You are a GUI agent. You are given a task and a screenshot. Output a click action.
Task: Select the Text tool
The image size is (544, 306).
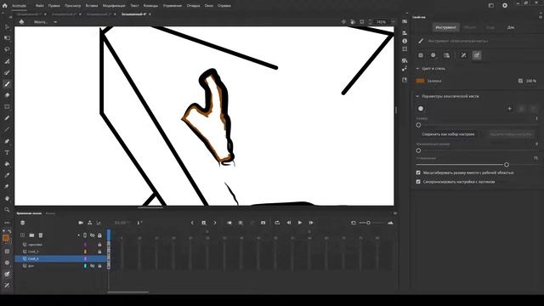click(x=7, y=153)
